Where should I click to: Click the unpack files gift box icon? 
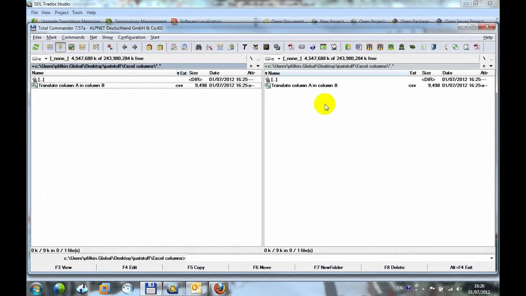pyautogui.click(x=160, y=47)
